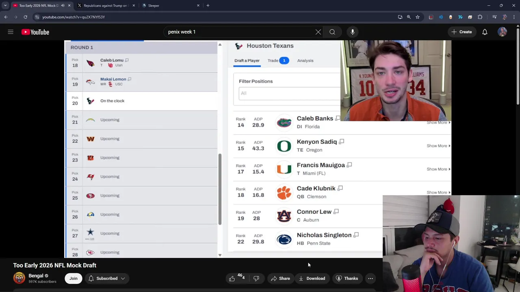This screenshot has width=520, height=292.
Task: Click the blue 7TV extension icon
Action: point(460,17)
